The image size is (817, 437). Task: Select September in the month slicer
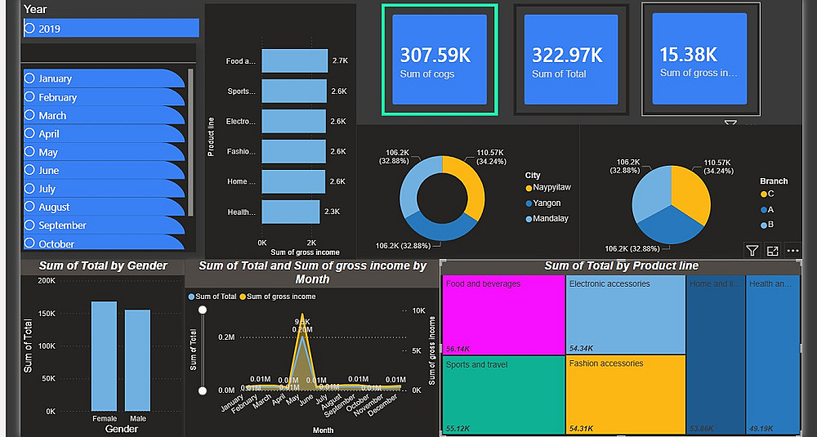(105, 225)
